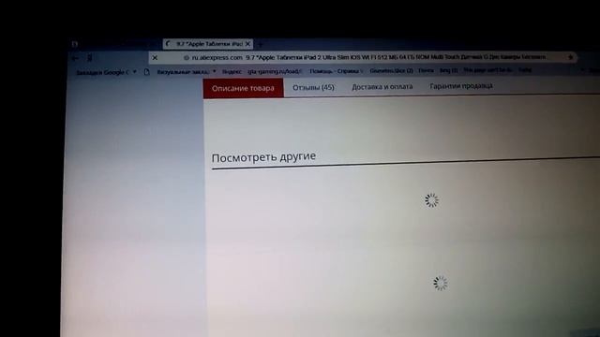600x337 pixels.
Task: Click the Посмотреть другие heading
Action: [x=263, y=157]
